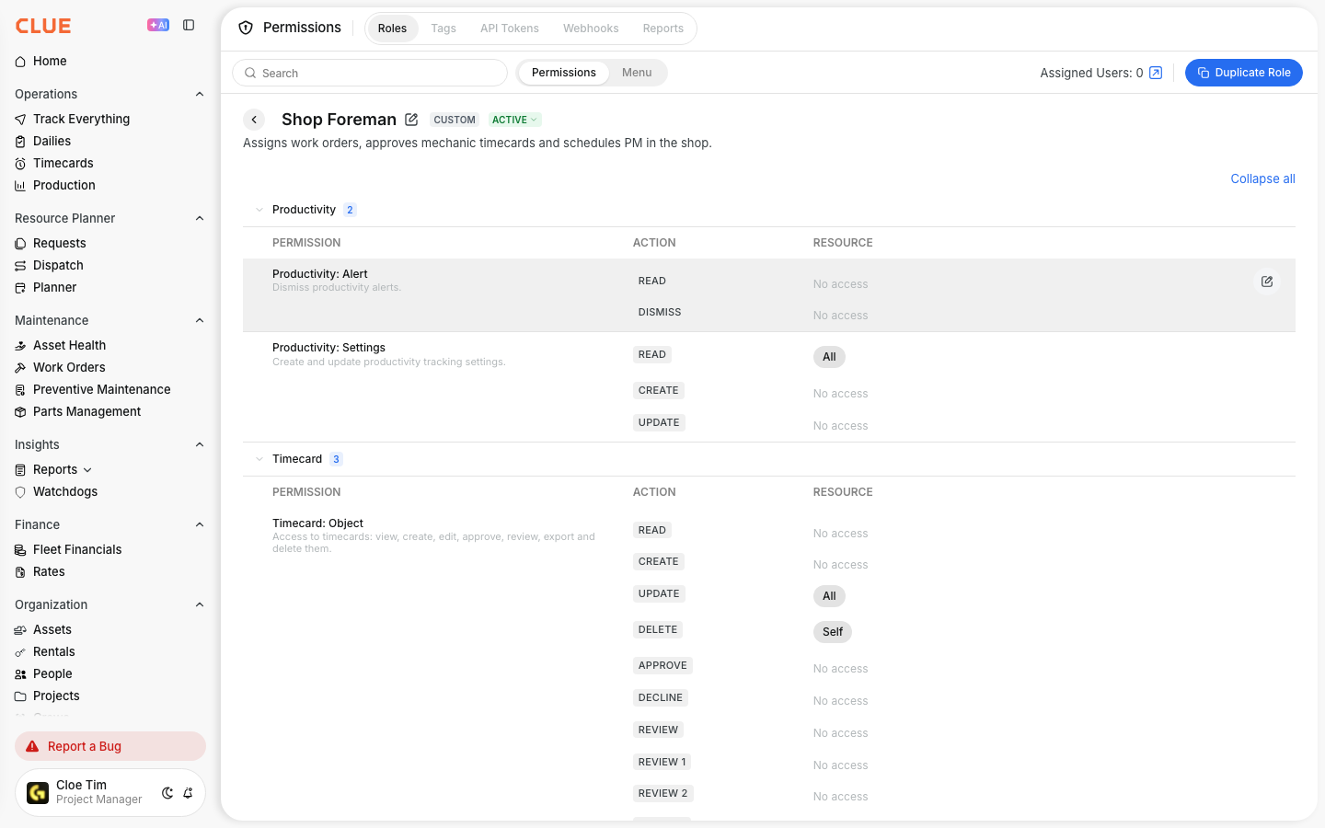Collapse the Operations sidebar section
1325x828 pixels.
(200, 94)
